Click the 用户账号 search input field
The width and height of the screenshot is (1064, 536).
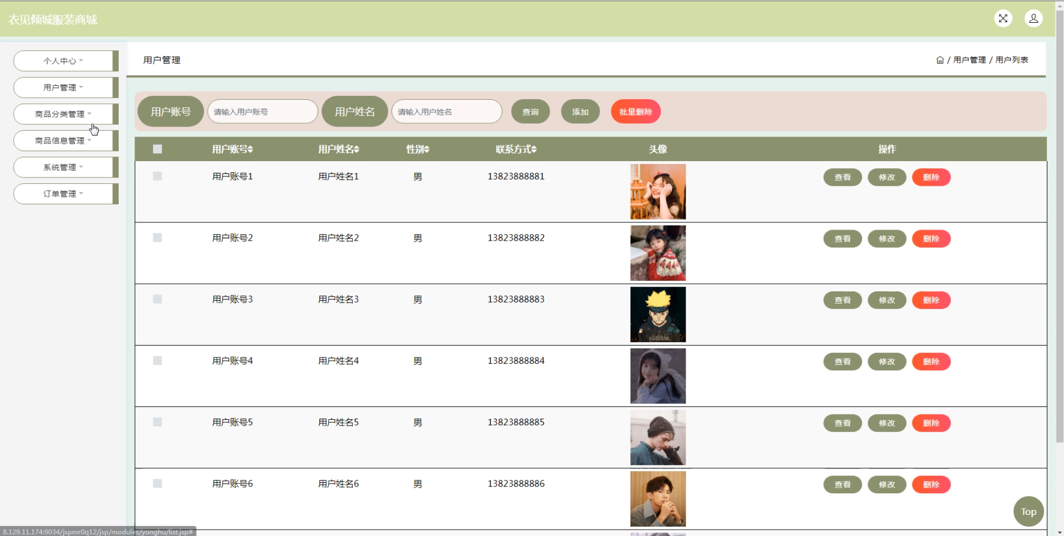(x=263, y=112)
